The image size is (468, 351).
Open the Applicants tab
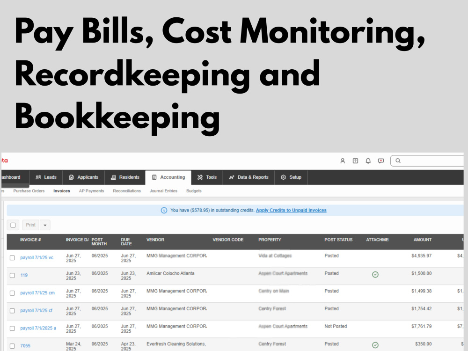tap(84, 177)
